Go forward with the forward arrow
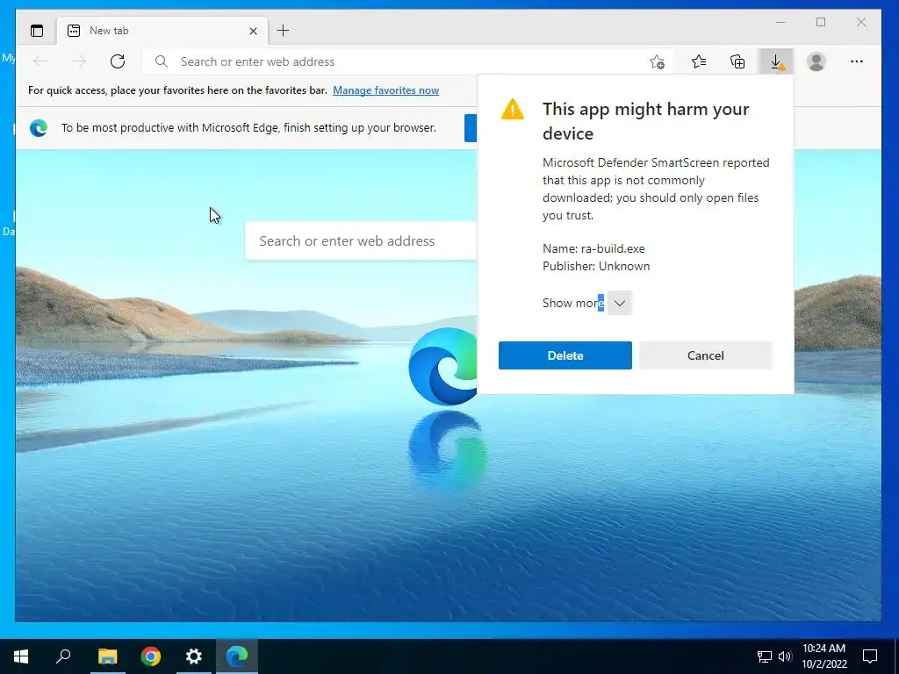This screenshot has height=674, width=899. 79,61
